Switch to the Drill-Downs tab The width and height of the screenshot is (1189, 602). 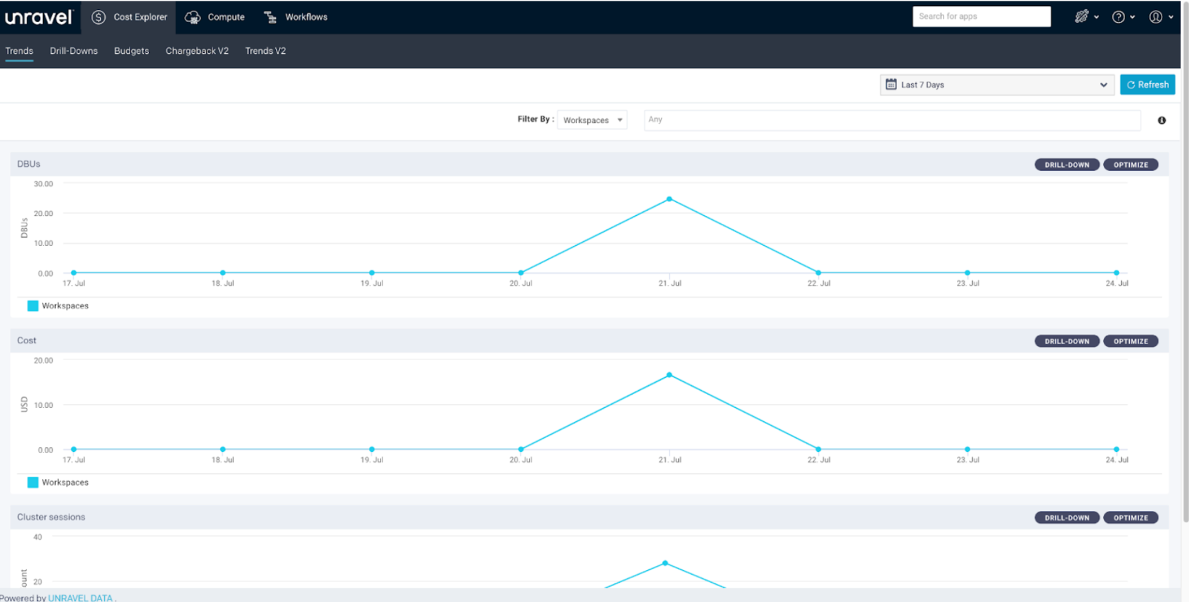click(74, 51)
